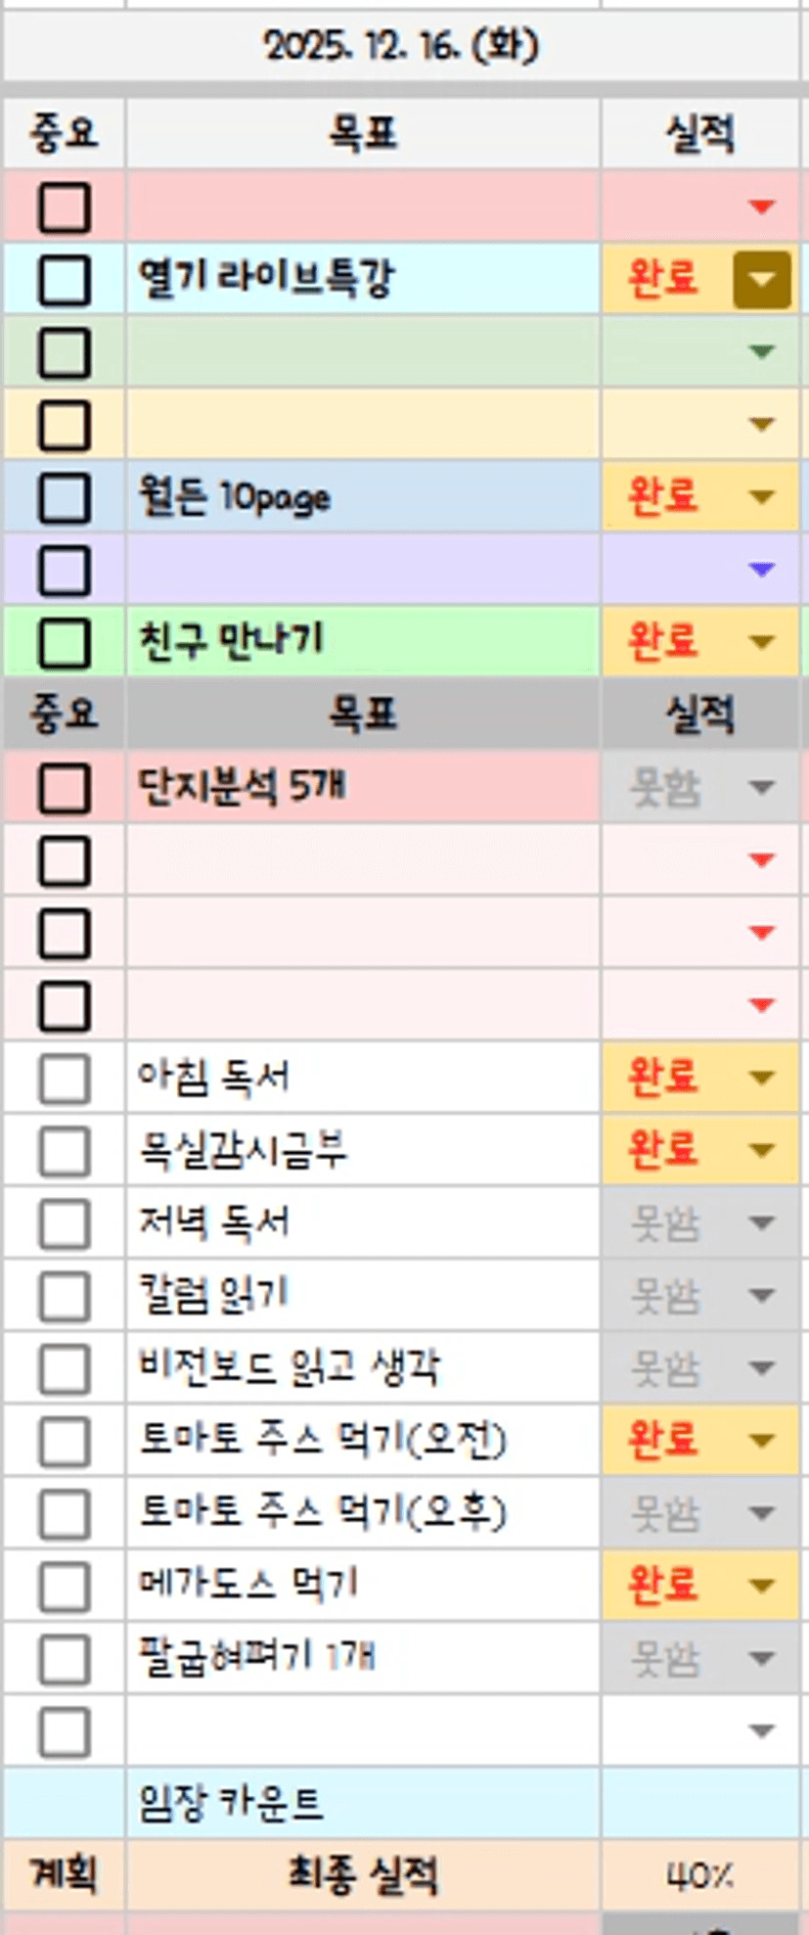Expand the 월든 10page 실적 dropdown

pos(761,497)
